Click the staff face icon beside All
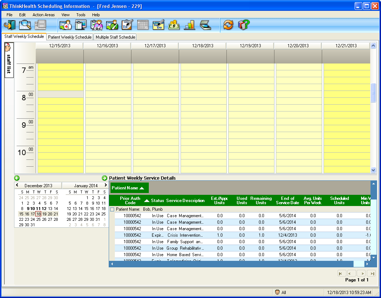This screenshot has height=298, width=381. (x=277, y=292)
